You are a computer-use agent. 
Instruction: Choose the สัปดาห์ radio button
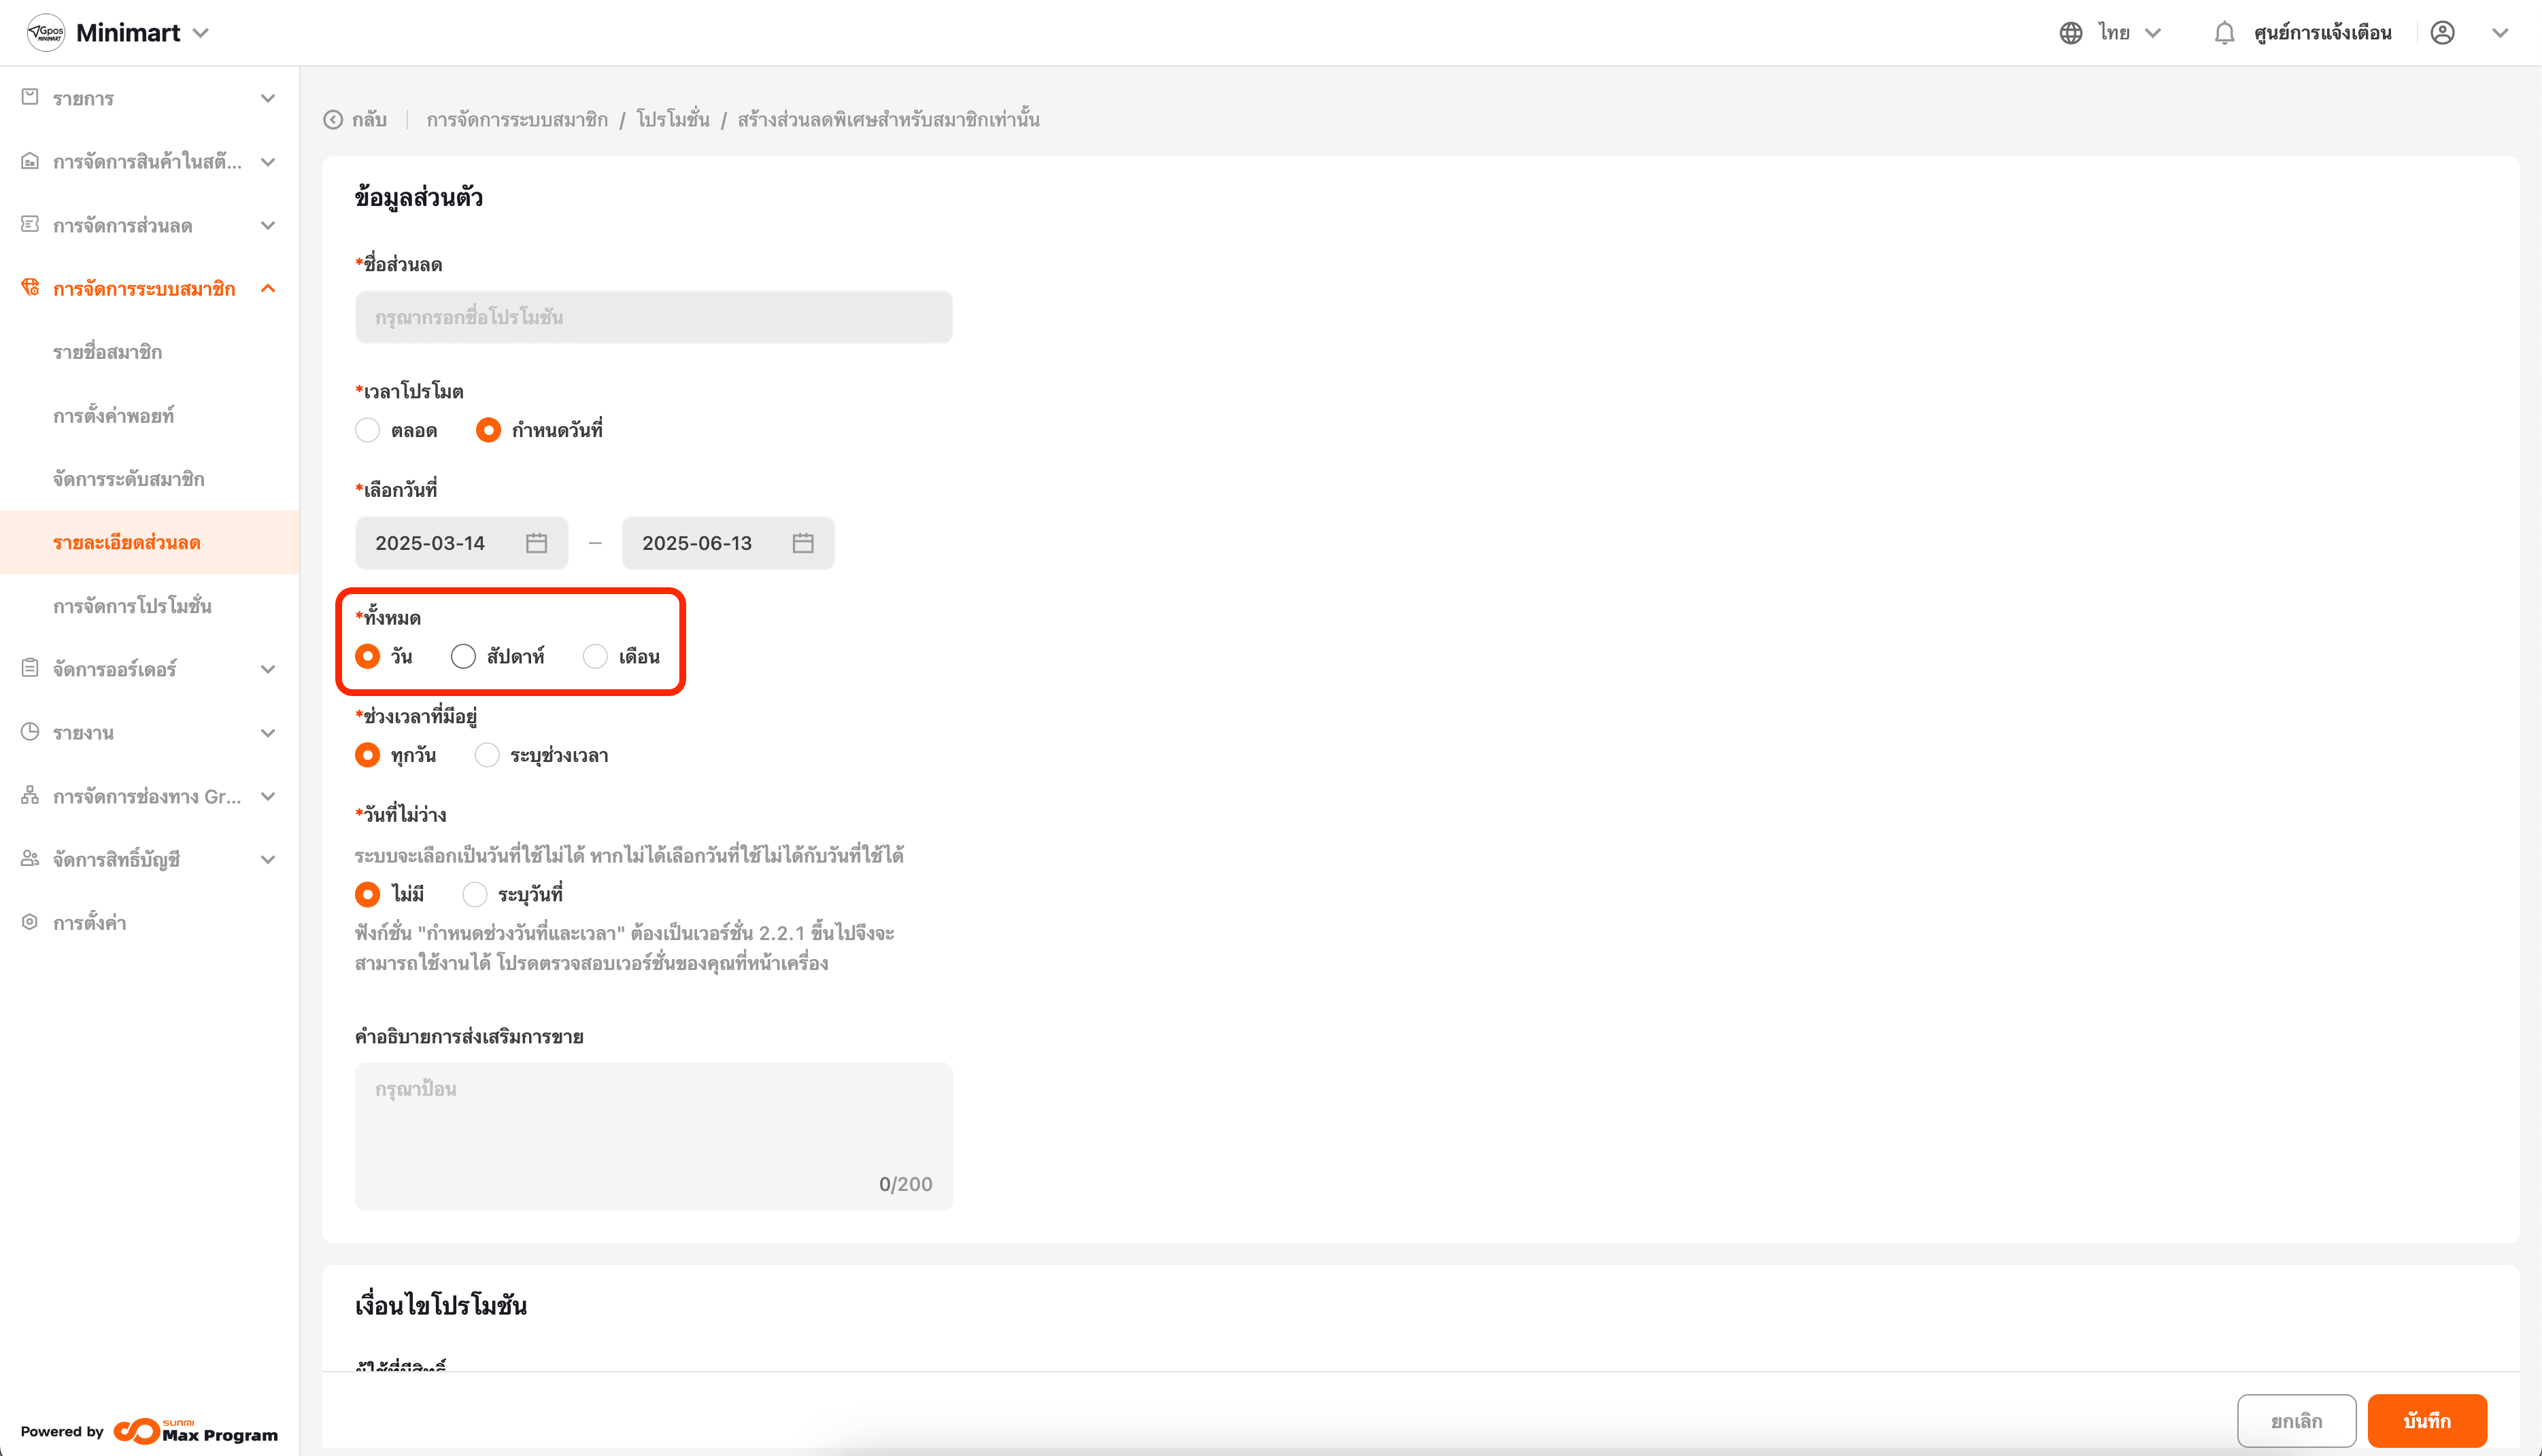(463, 657)
